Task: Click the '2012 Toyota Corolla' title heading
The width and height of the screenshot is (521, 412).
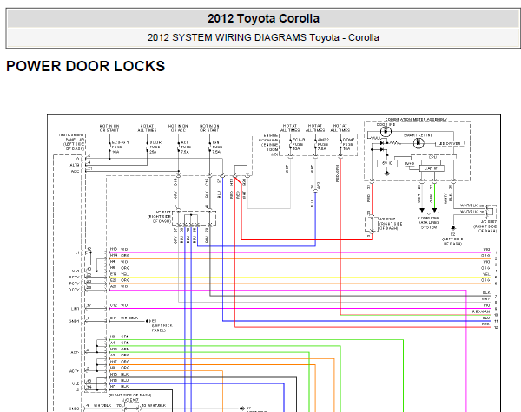Action: tap(263, 18)
